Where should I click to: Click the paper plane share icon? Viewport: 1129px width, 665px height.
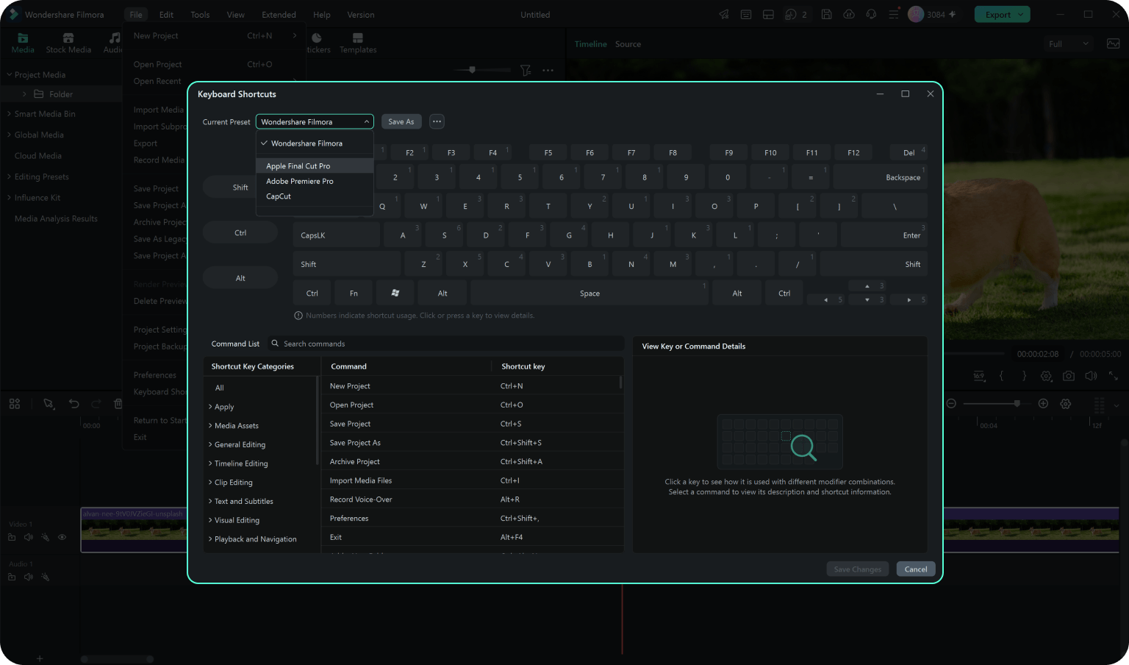[724, 15]
